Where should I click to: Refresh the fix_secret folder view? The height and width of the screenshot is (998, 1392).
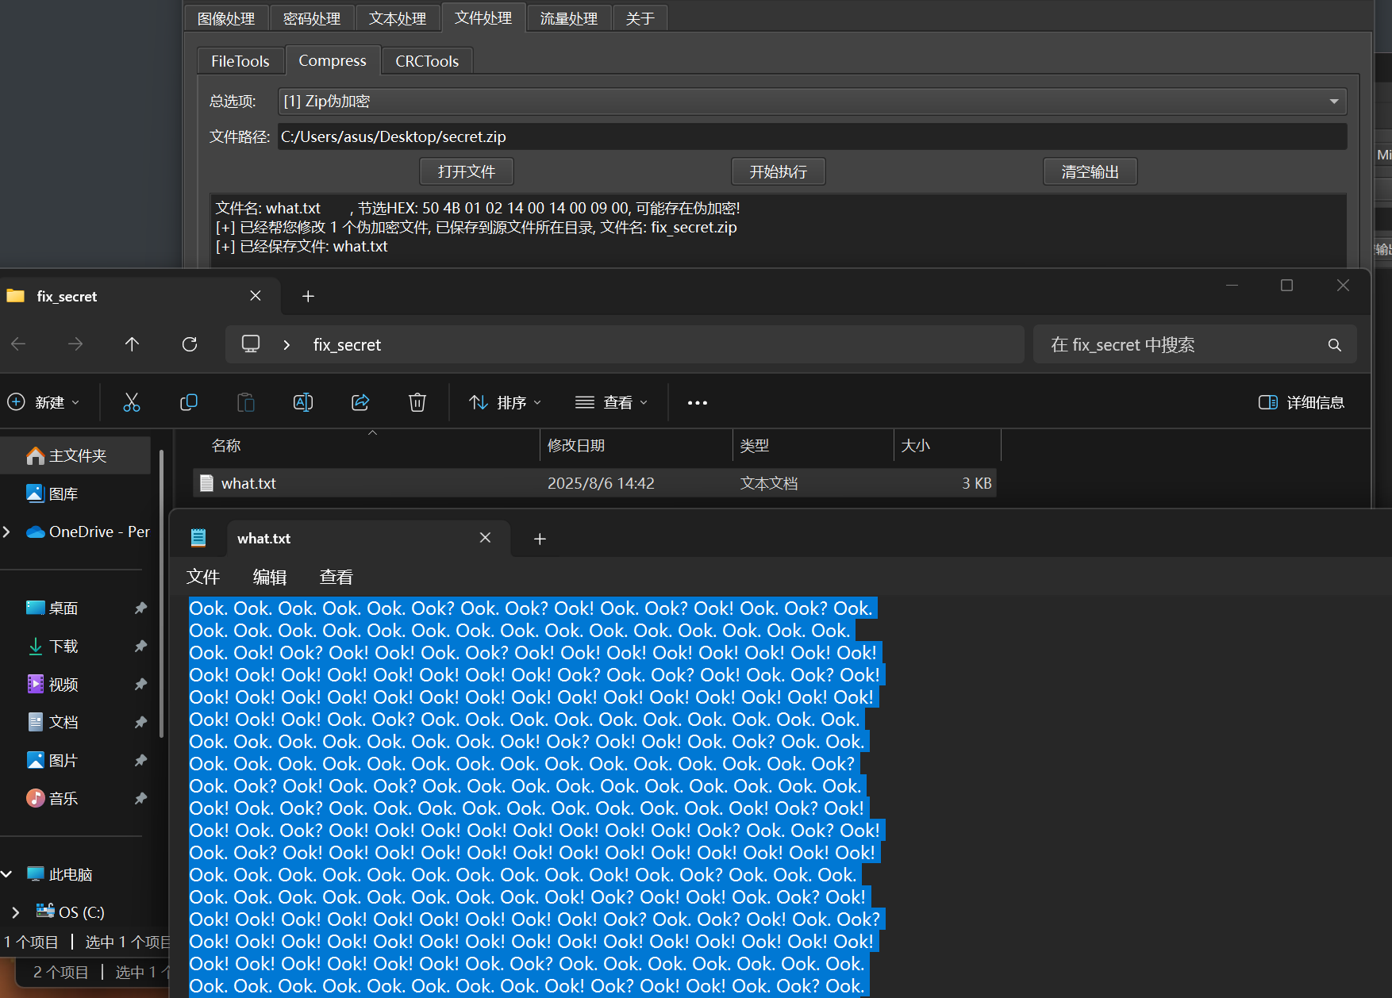190,344
